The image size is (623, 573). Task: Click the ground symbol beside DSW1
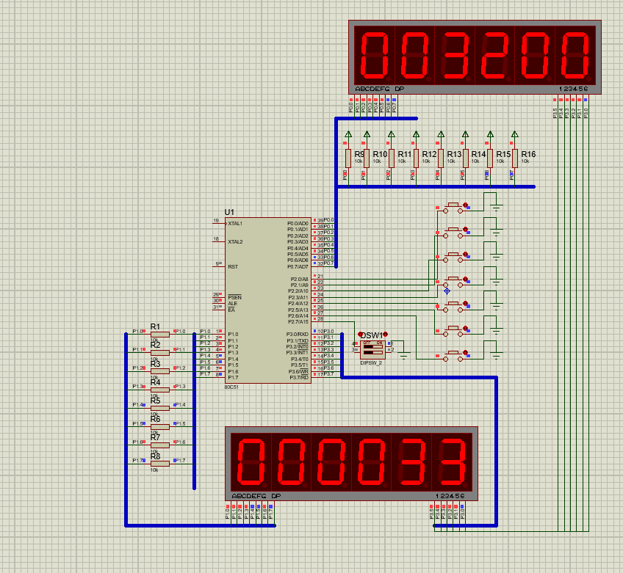tap(404, 356)
